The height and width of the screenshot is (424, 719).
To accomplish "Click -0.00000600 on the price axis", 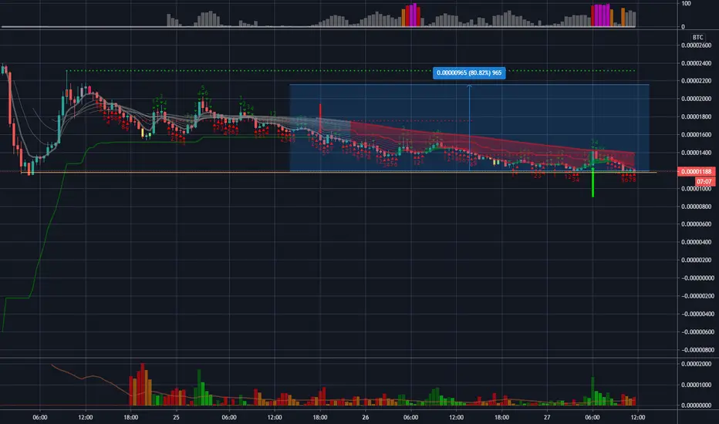I will 697,331.
